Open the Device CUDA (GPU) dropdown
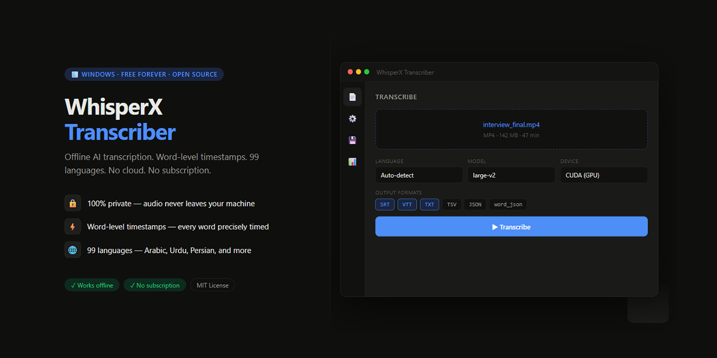717x358 pixels. 604,175
